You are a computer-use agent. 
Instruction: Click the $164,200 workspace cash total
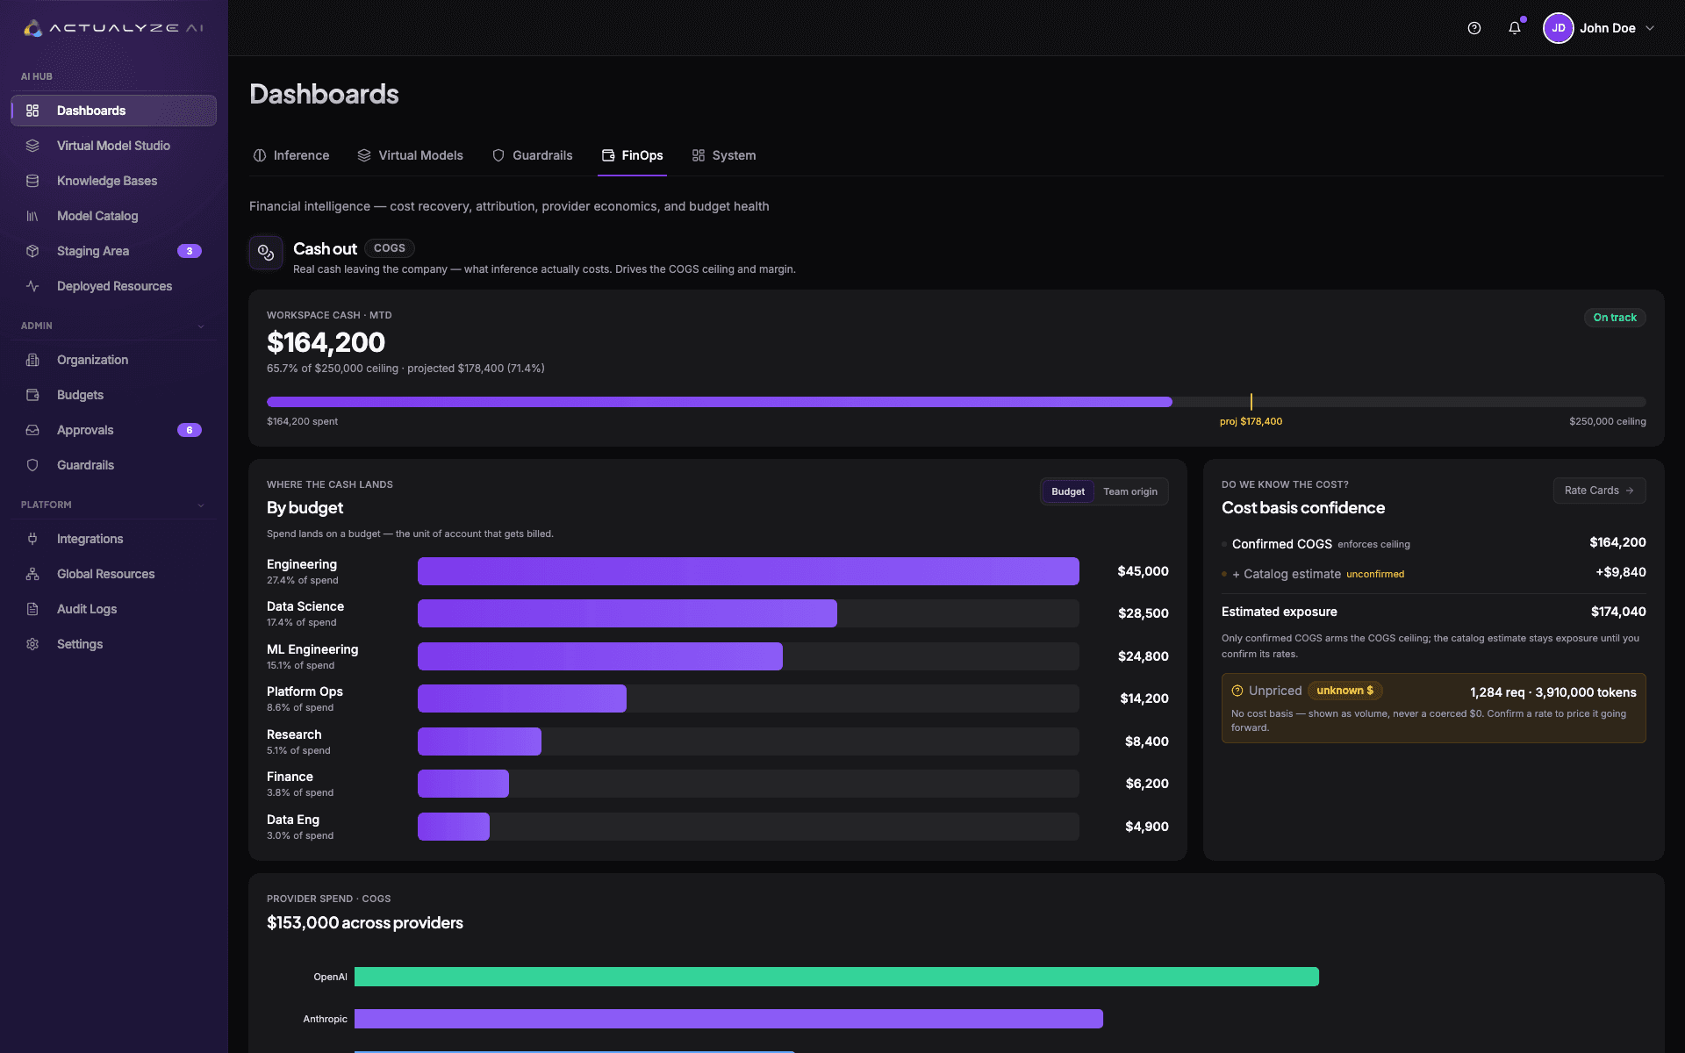pyautogui.click(x=326, y=342)
